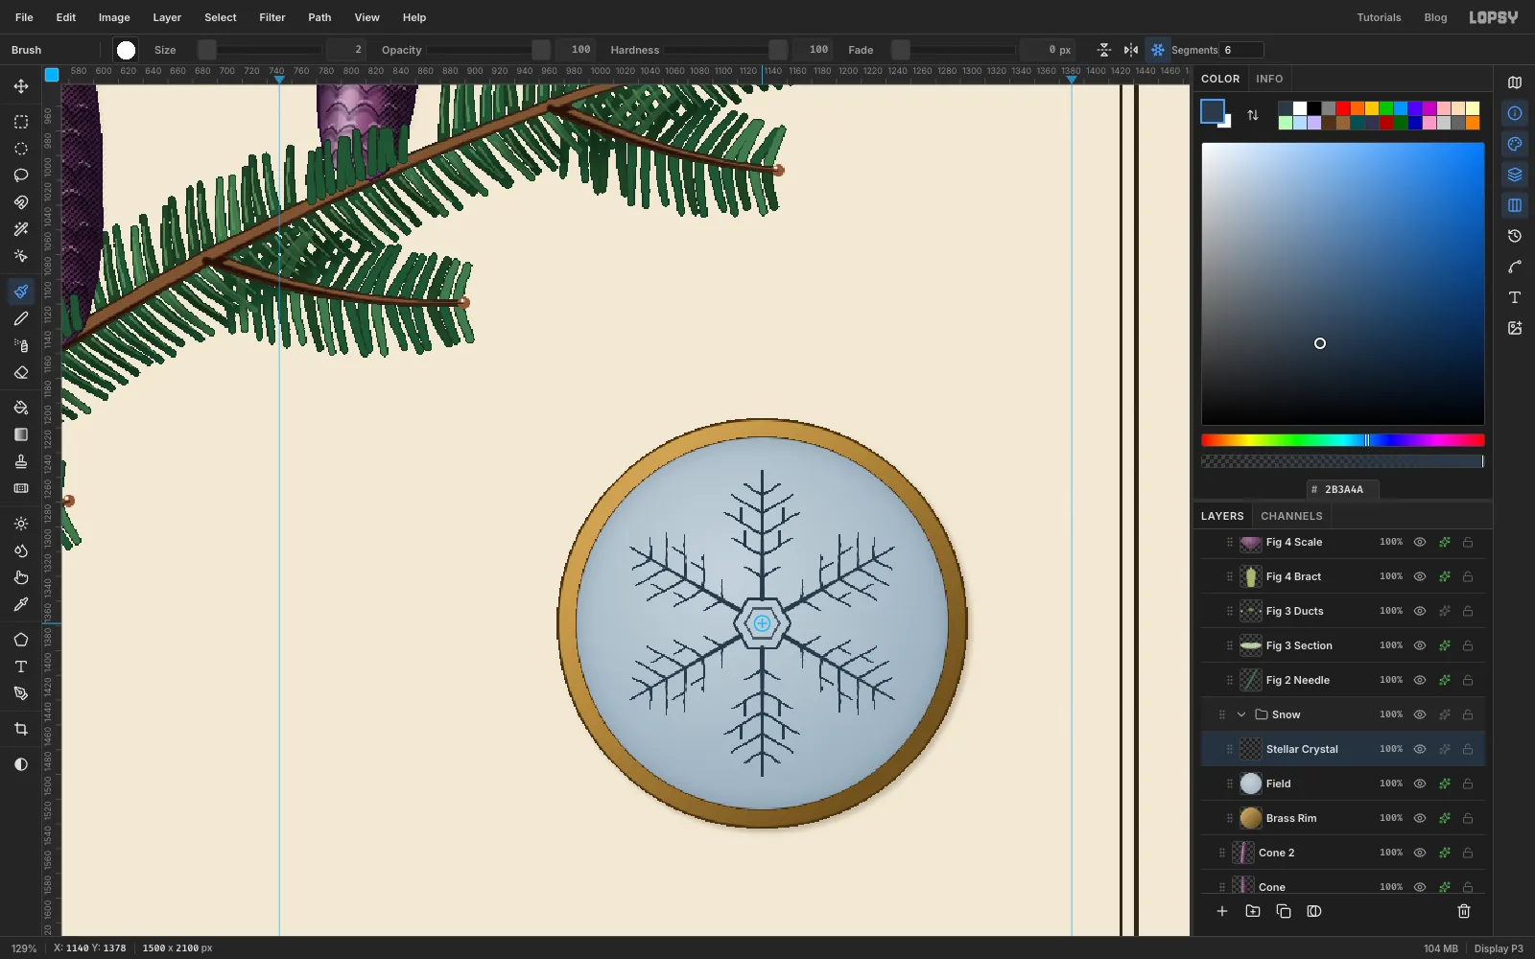Switch to the Channels tab
1535x959 pixels.
(x=1291, y=516)
